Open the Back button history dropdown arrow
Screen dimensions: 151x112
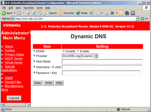pyautogui.click(x=14, y=13)
